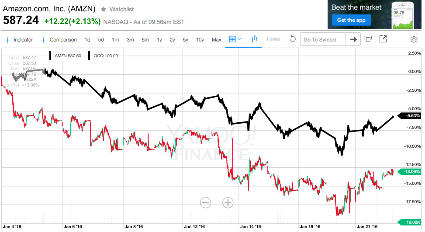
Task: Open the Indicator menu label
Action: tap(23, 40)
